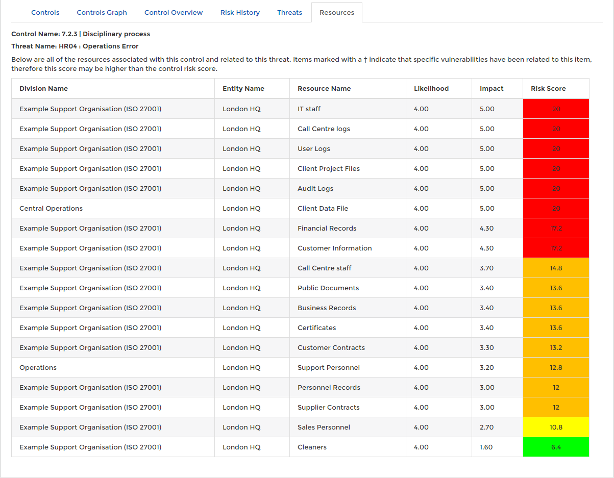Click the Likelihood column header
Screen dimensions: 614x478
click(431, 89)
